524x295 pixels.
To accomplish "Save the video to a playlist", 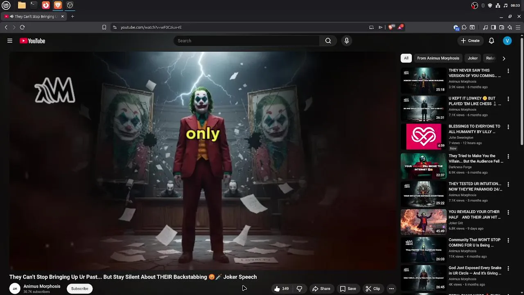I will pyautogui.click(x=348, y=288).
